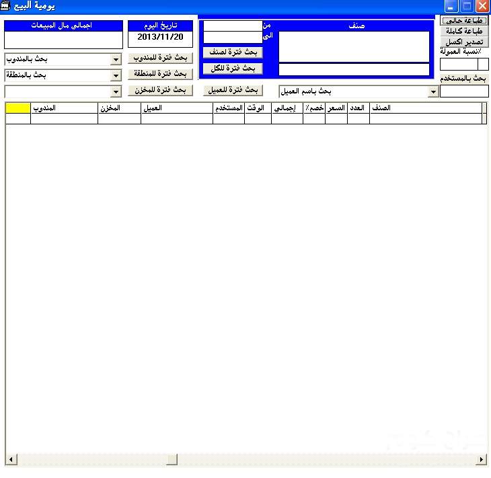
Task: Click the بحث بالمستخدم input field
Action: point(464,91)
